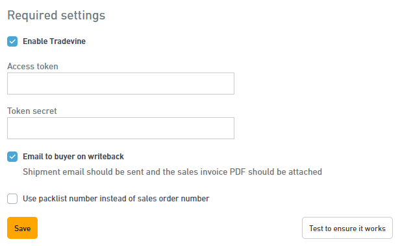This screenshot has width=400, height=246.
Task: Place cursor in the empty Access token box
Action: [x=121, y=84]
